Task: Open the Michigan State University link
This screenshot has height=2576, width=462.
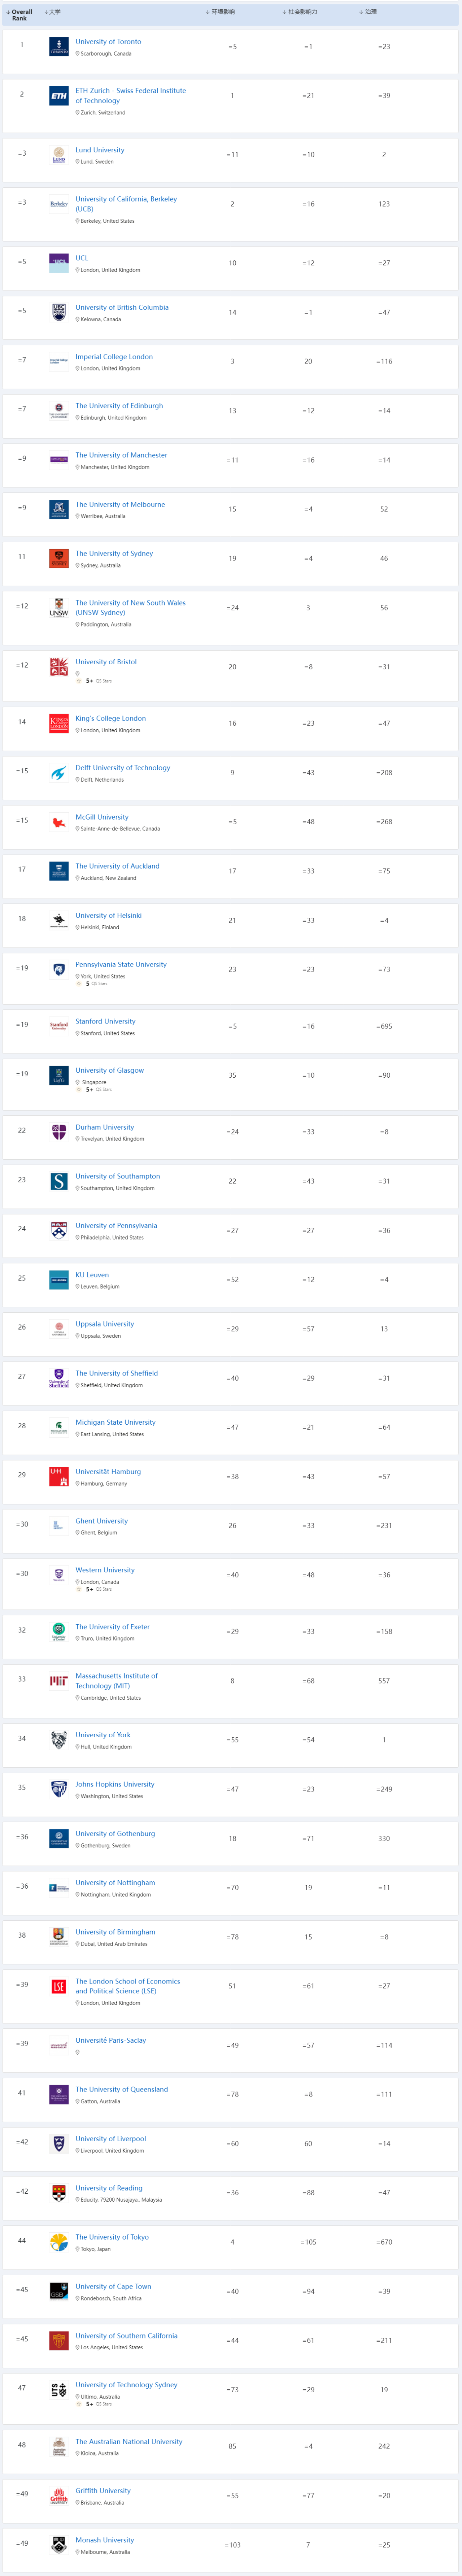Action: [x=115, y=1423]
